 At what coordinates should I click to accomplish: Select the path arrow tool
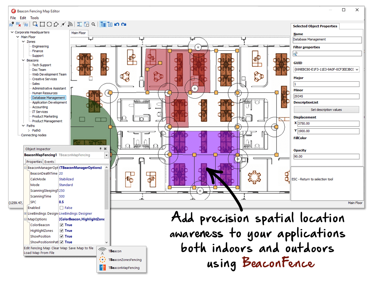pyautogui.click(x=63, y=24)
